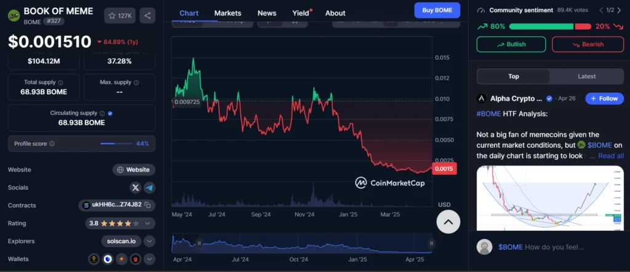Click the Profile score progress bar
This screenshot has height=272, width=630.
click(116, 143)
